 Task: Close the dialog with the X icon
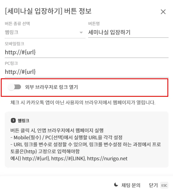163,12
